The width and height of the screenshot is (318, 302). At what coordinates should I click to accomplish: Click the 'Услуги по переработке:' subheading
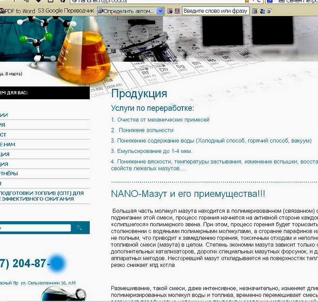153,108
